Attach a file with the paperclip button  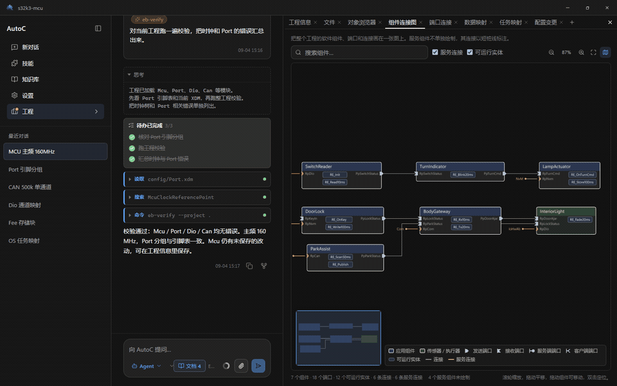click(241, 366)
